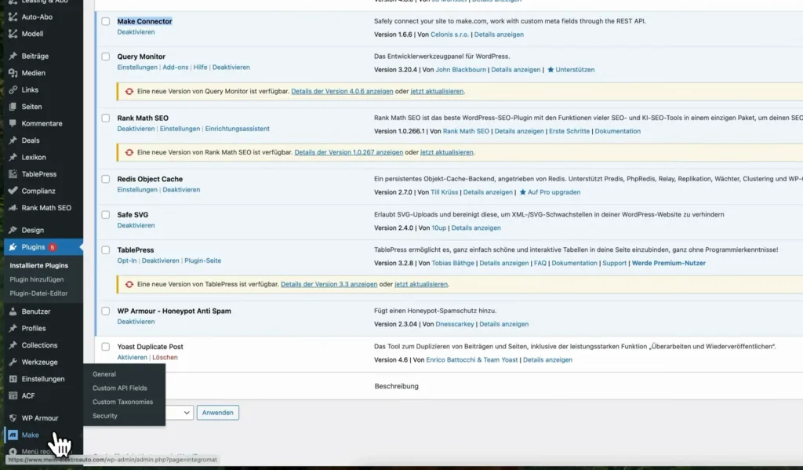Viewport: 803px width, 470px height.
Task: Click the Links chain icon
Action: [x=13, y=89]
